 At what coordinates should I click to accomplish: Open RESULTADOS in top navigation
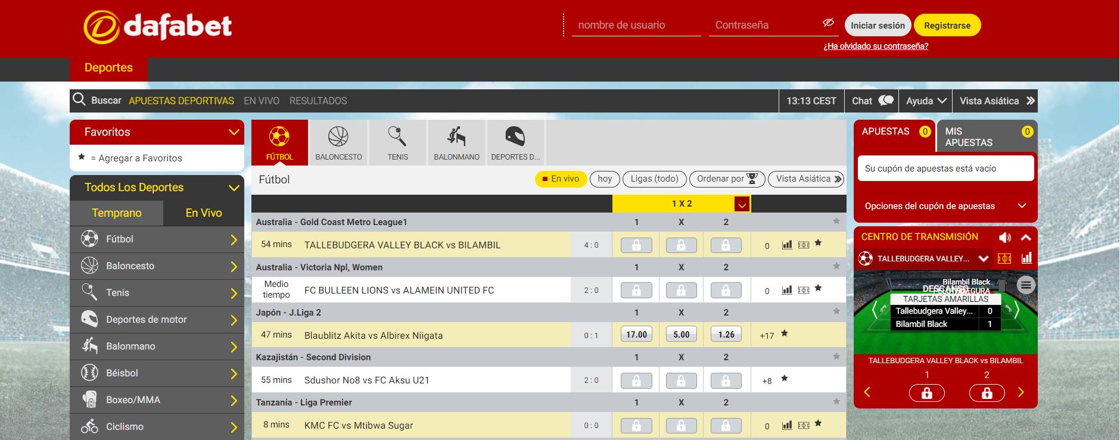tap(318, 101)
